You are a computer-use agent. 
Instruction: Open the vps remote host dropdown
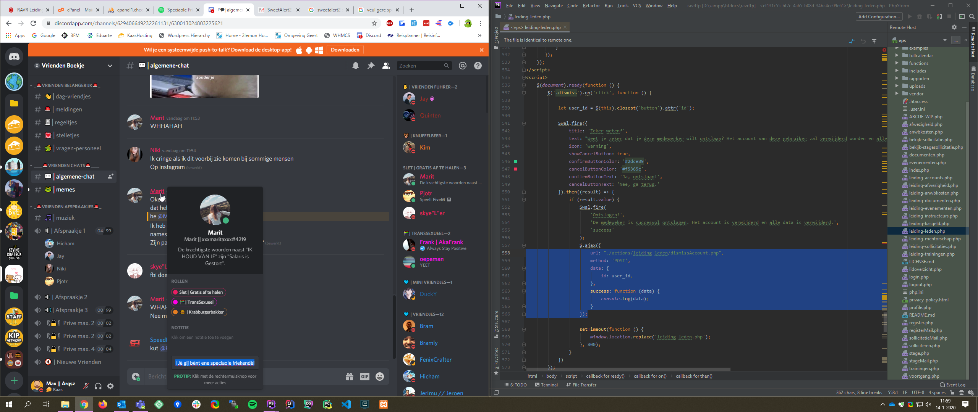pos(945,40)
